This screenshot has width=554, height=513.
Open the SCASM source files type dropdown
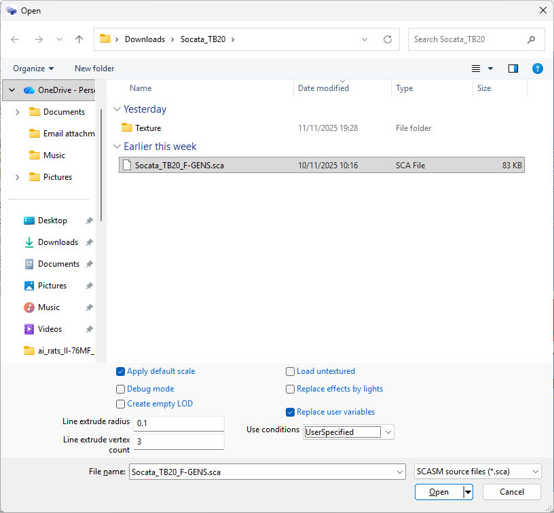[x=536, y=472]
